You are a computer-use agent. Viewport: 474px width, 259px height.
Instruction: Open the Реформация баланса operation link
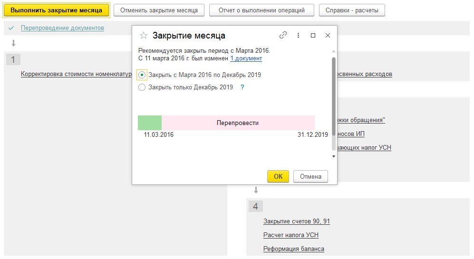click(293, 249)
